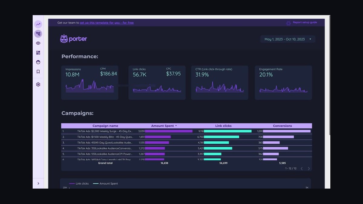
Task: Open the Report setup guide link
Action: tap(305, 22)
